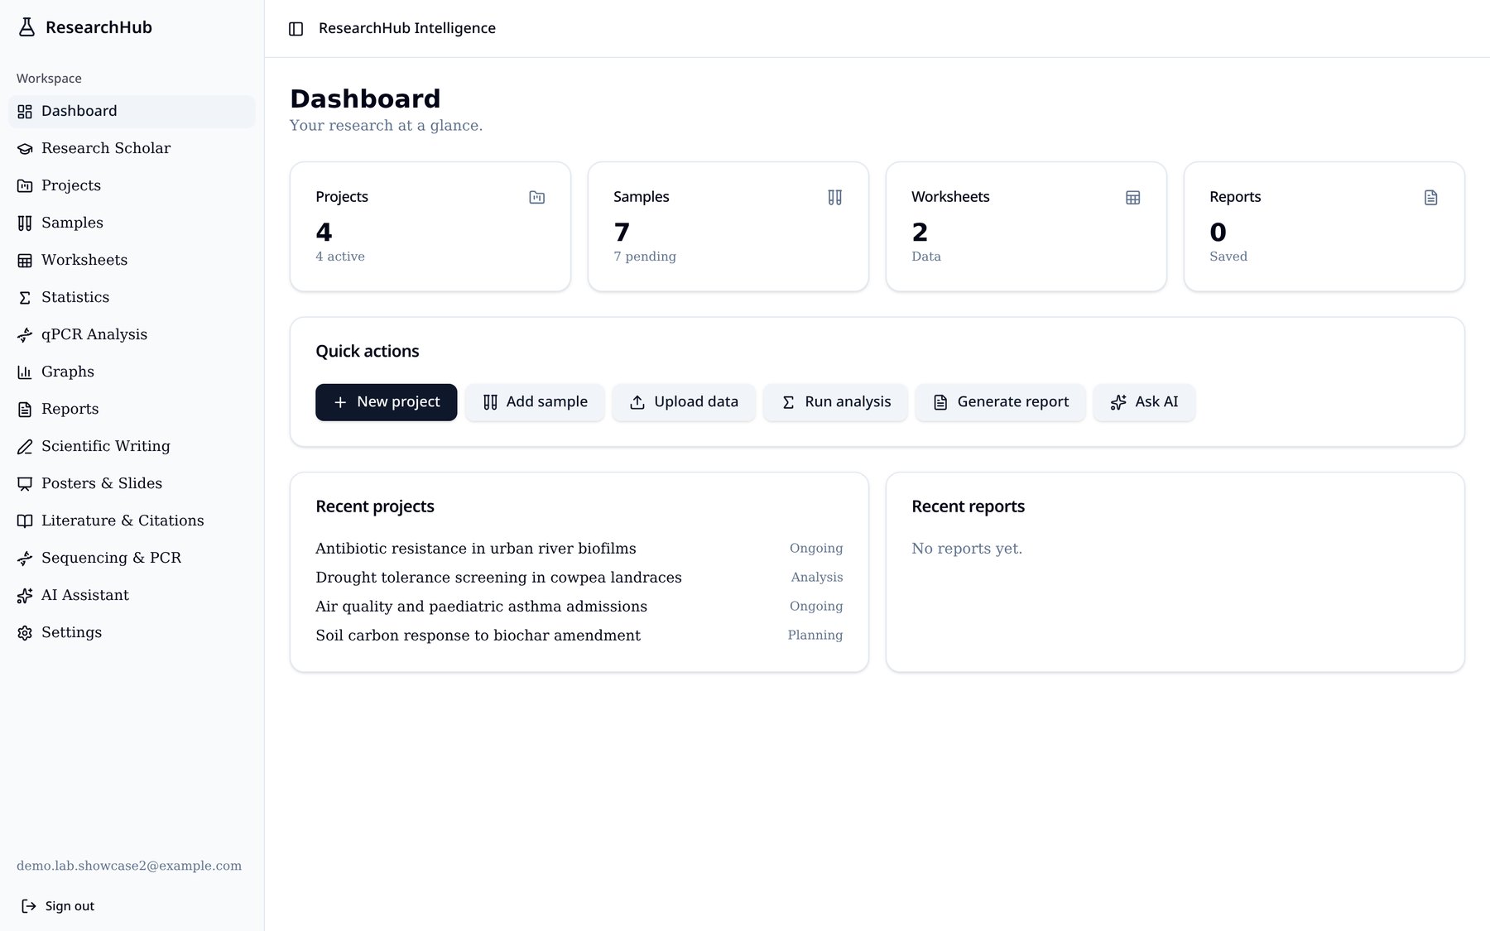Click the Reports document icon in sidebar
Image resolution: width=1490 pixels, height=931 pixels.
point(25,410)
